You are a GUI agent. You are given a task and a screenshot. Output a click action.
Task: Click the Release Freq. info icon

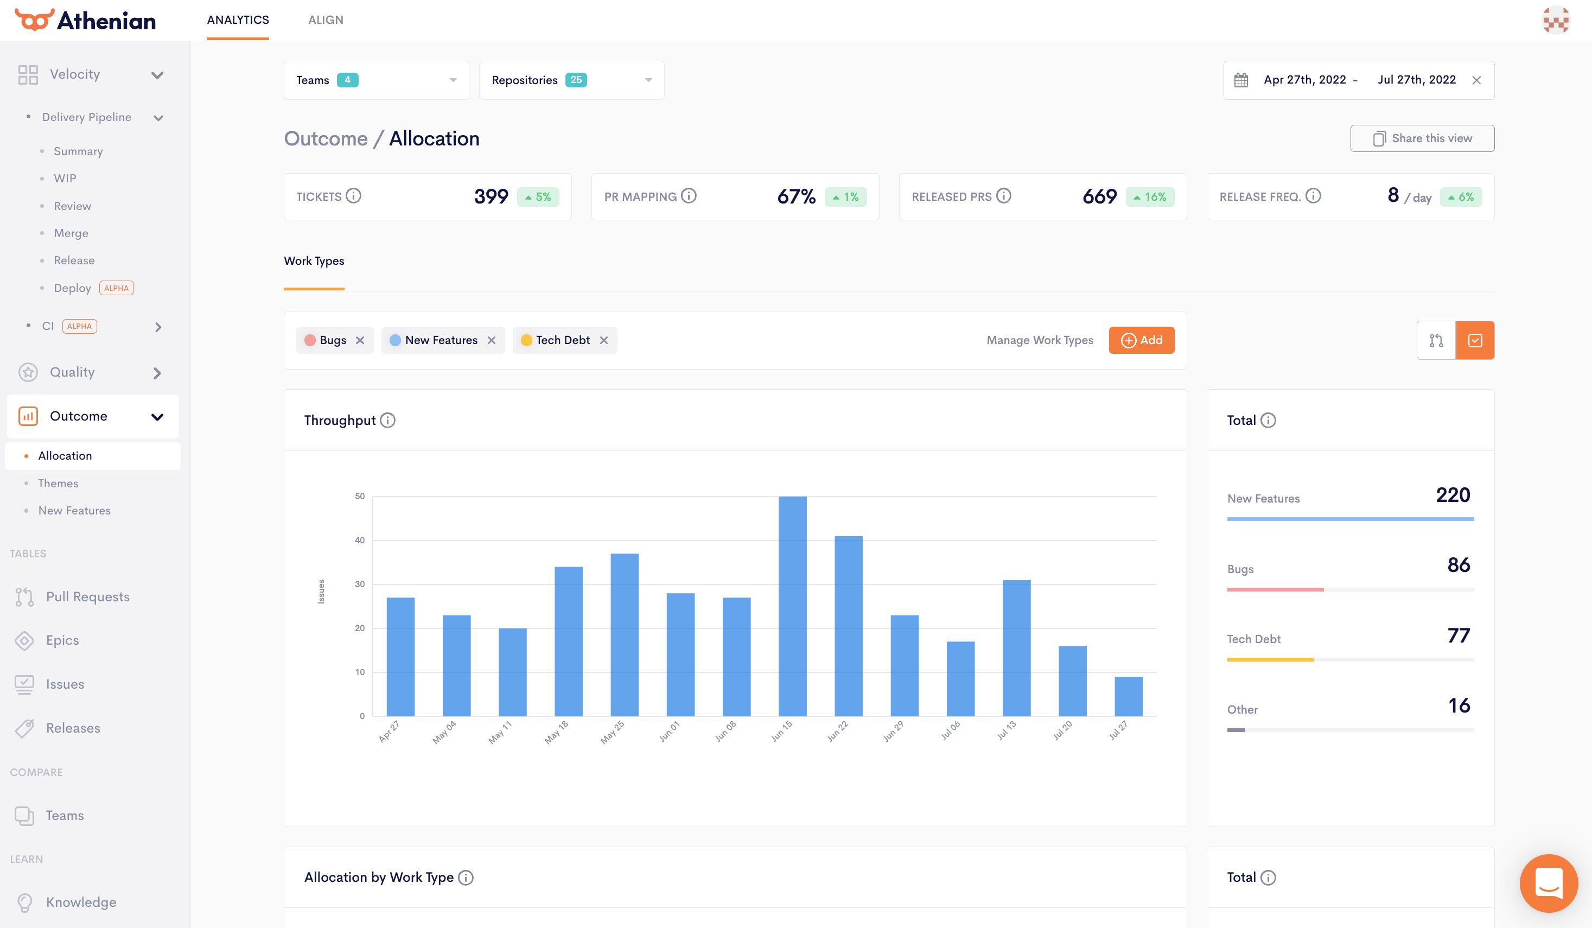pyautogui.click(x=1314, y=196)
